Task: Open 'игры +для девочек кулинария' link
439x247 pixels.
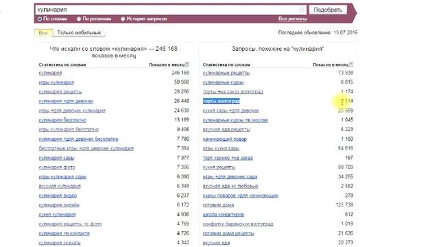Action: [x=72, y=110]
